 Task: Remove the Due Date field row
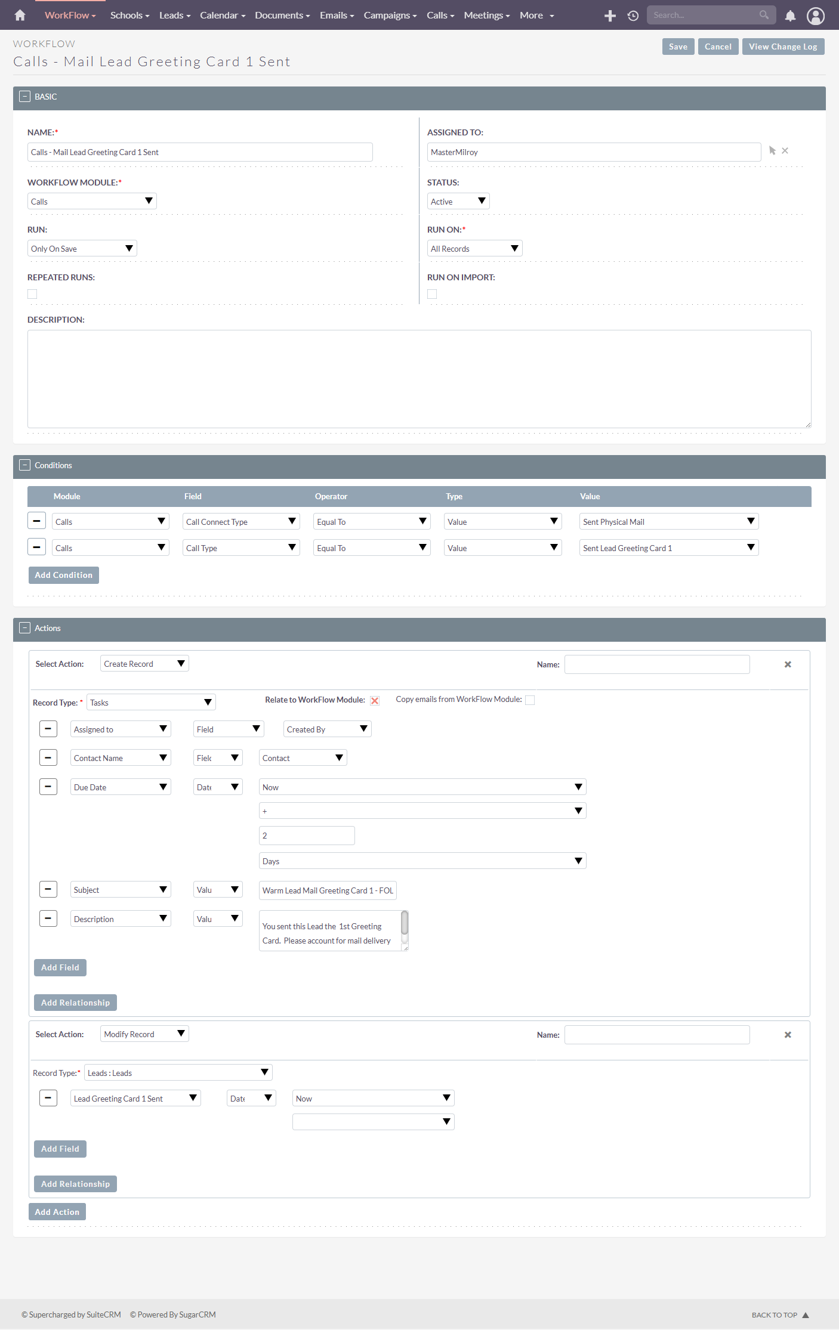tap(48, 786)
